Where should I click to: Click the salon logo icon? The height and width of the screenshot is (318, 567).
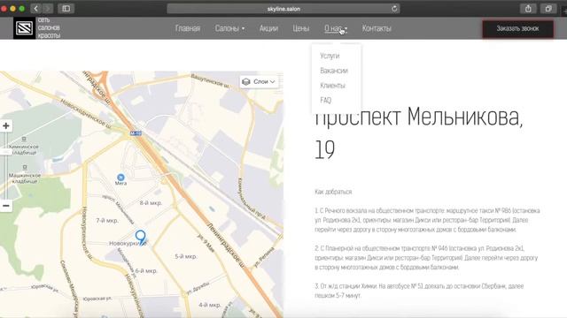click(24, 28)
